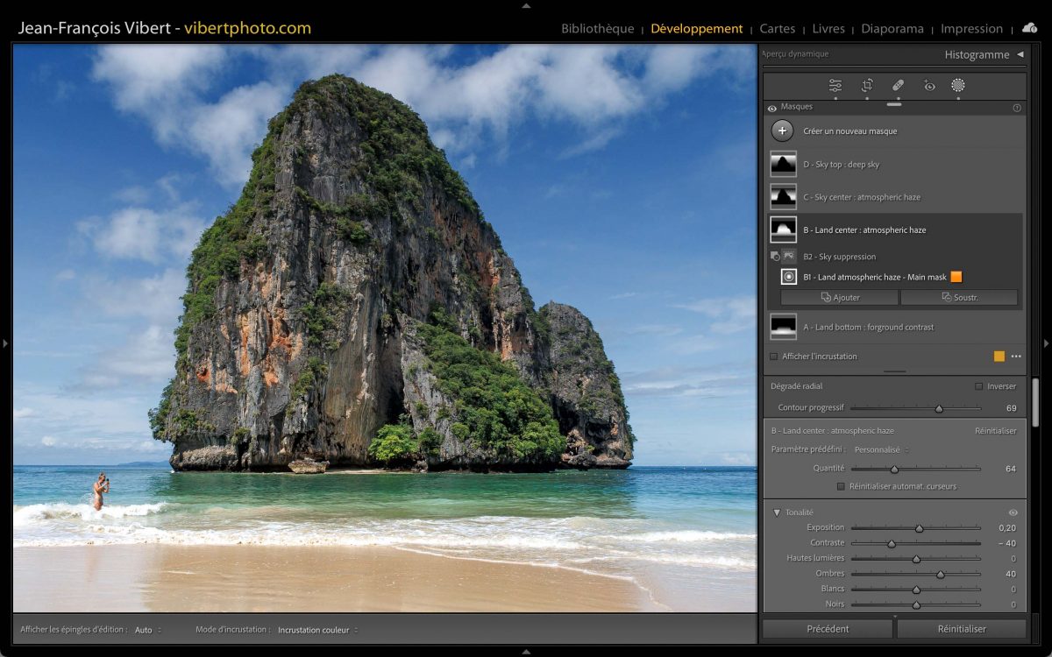Click the Ajouter button
Screen dimensions: 1052x657
coord(840,298)
